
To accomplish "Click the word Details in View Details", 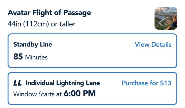I will [161, 45].
